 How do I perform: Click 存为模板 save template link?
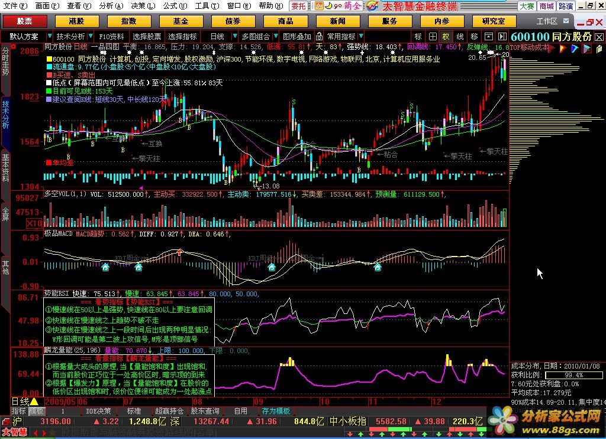point(276,411)
